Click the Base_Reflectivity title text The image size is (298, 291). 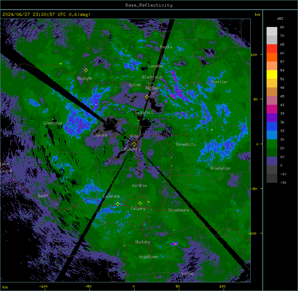tap(149, 5)
